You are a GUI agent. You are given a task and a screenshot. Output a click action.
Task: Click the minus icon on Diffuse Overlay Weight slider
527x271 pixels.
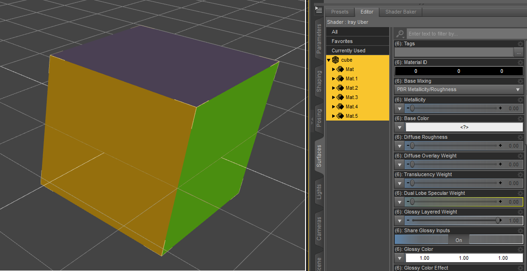pos(408,164)
